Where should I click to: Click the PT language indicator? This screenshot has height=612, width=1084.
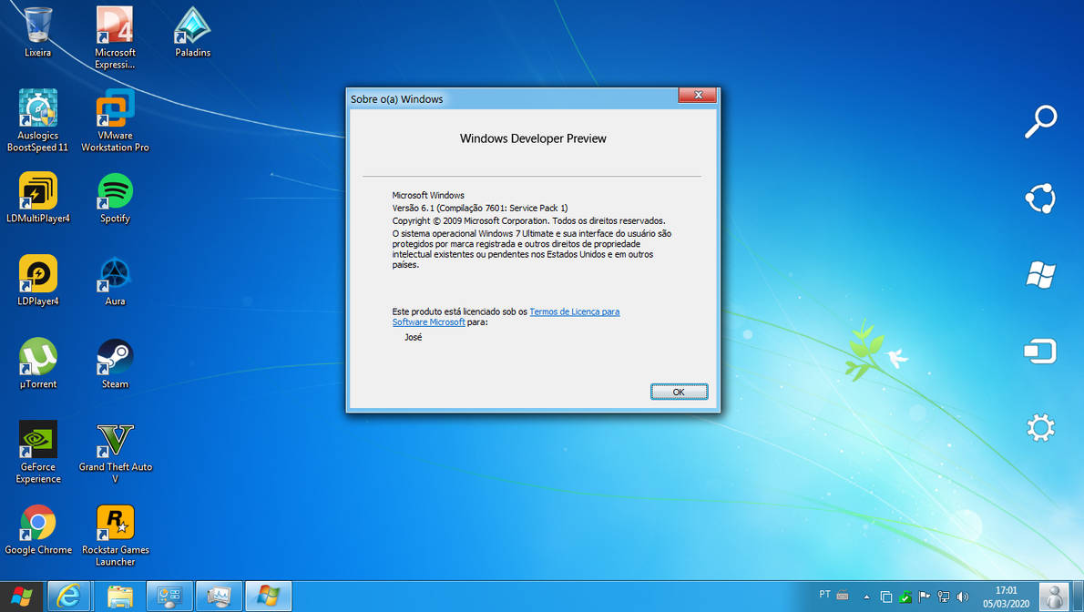coord(824,595)
